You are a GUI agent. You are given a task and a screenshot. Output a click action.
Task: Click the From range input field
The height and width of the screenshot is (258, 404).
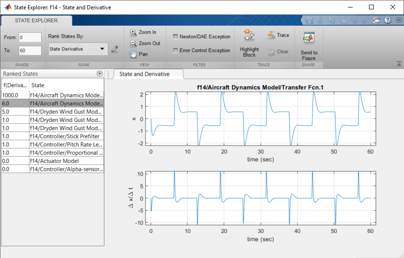tap(30, 37)
